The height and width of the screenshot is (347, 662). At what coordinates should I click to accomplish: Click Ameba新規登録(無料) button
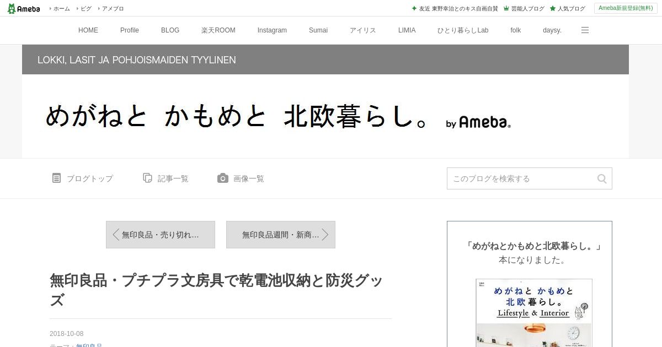click(x=626, y=8)
